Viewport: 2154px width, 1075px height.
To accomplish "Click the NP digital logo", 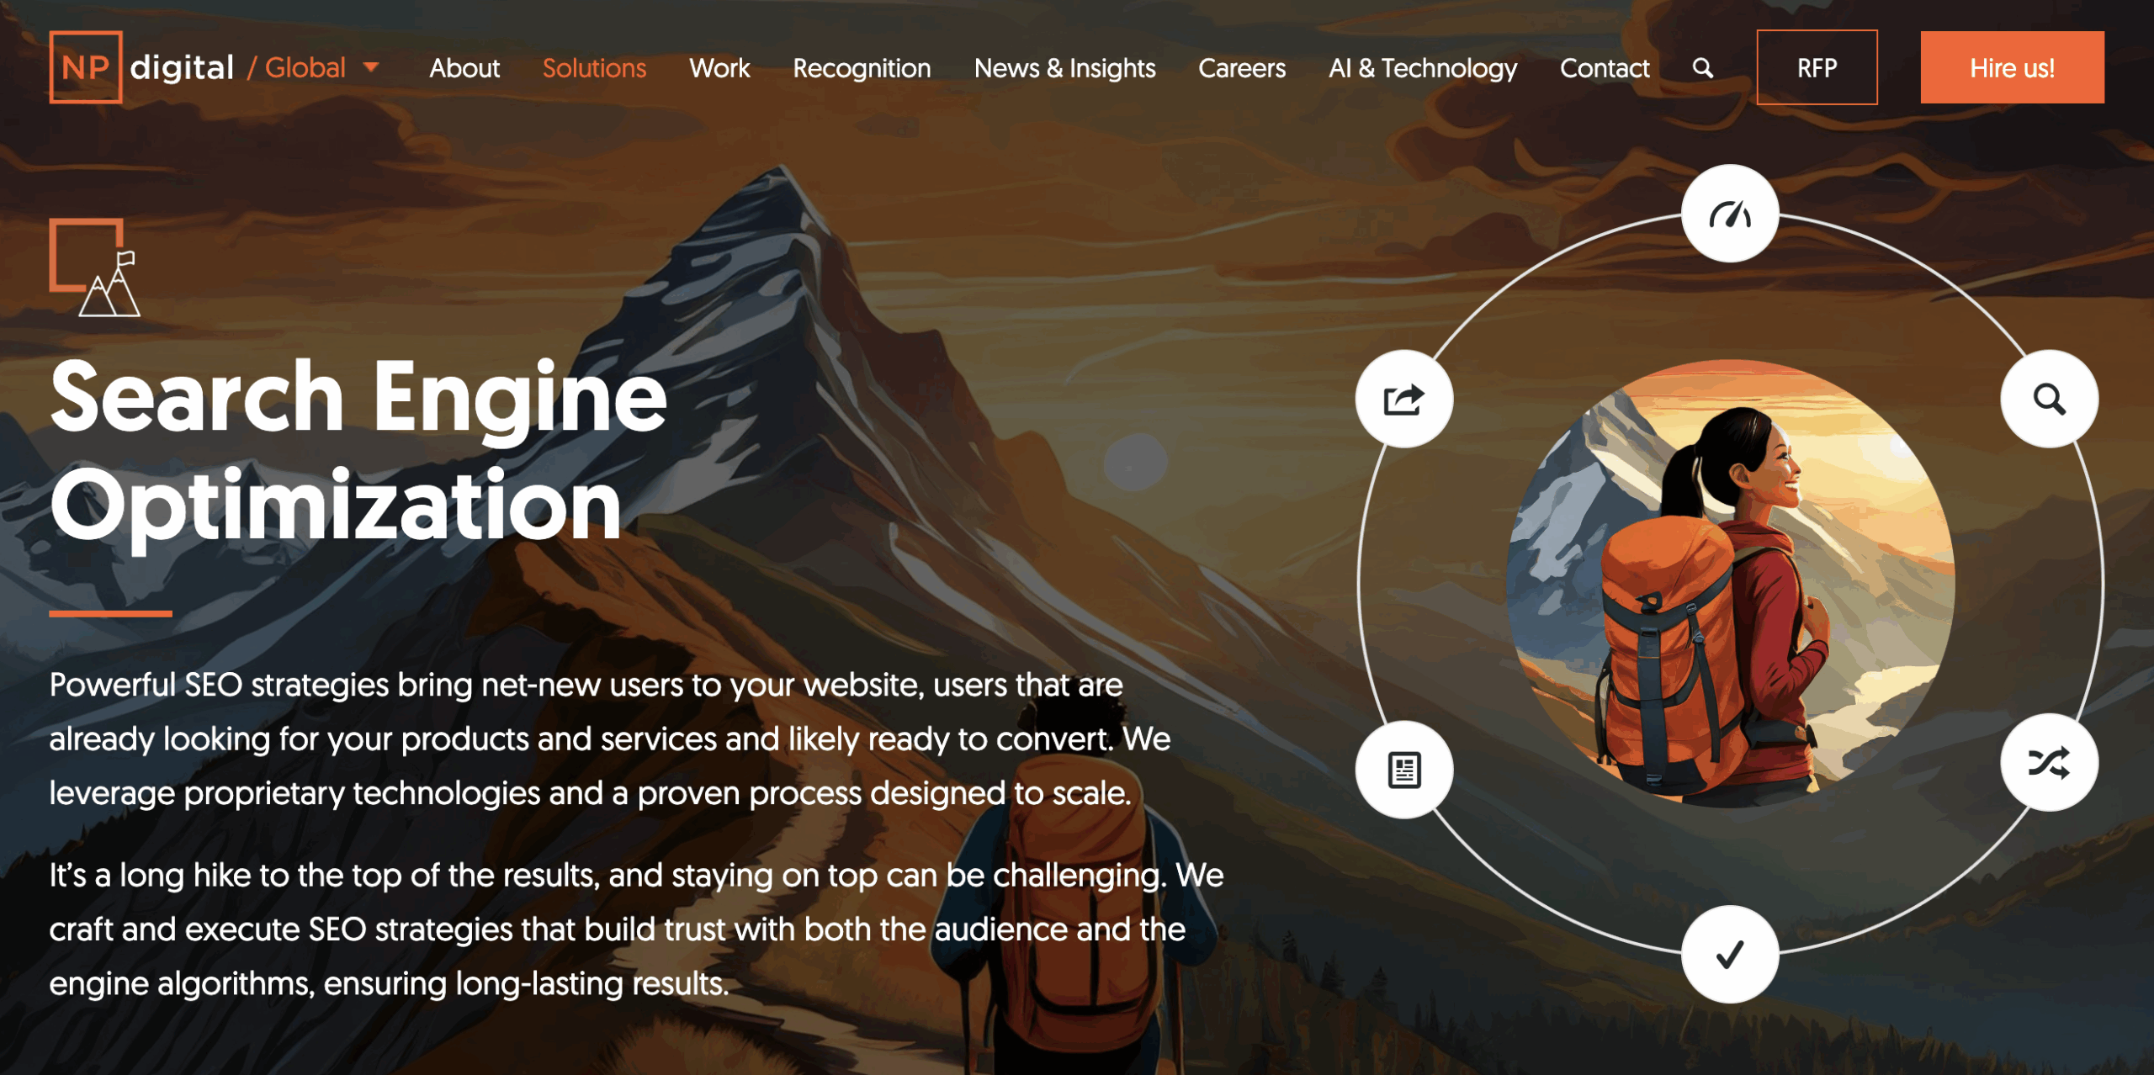I will [x=141, y=67].
